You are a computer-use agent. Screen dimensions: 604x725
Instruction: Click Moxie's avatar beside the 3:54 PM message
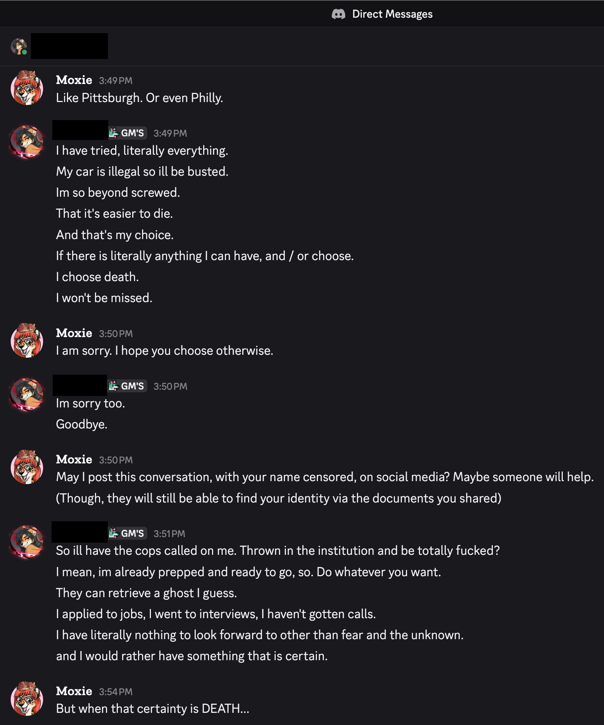click(x=27, y=699)
